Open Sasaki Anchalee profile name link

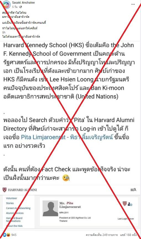23,3
